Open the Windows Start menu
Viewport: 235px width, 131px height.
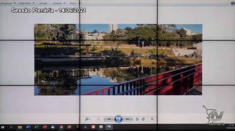[2, 127]
